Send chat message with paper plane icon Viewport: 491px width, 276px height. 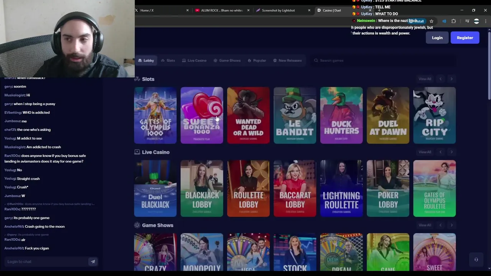tap(93, 261)
